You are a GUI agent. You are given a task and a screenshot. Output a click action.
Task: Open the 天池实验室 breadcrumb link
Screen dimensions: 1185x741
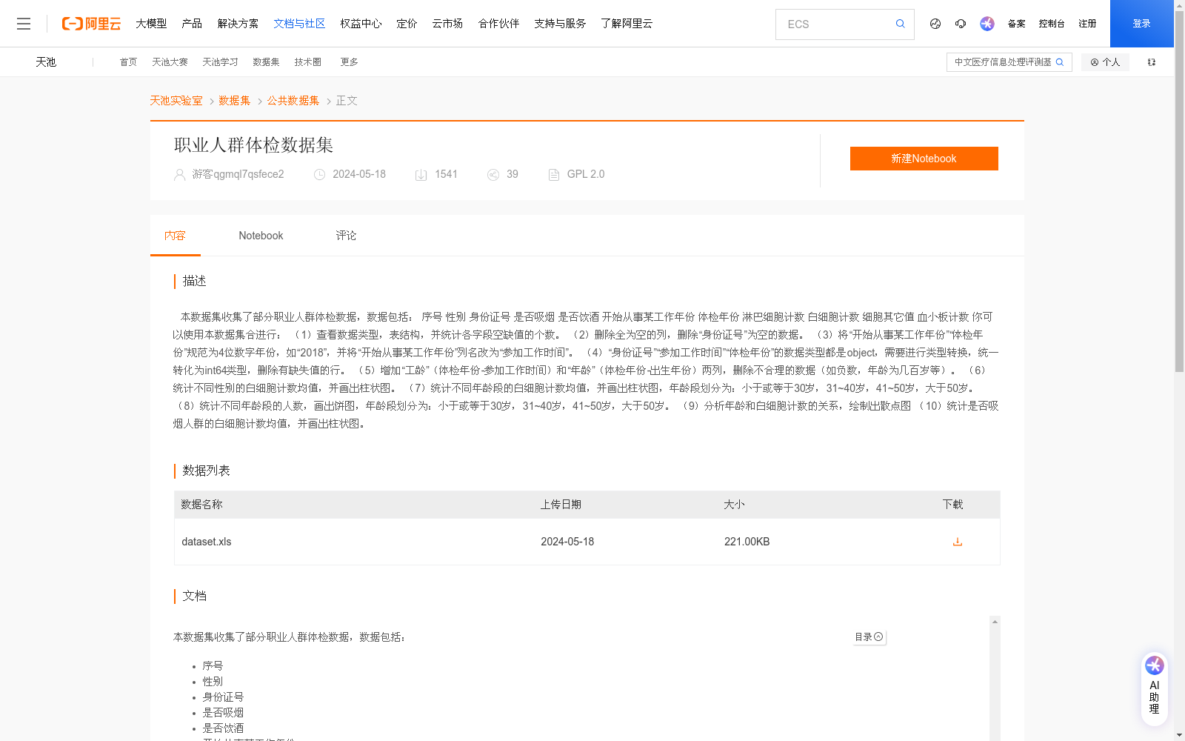(176, 100)
